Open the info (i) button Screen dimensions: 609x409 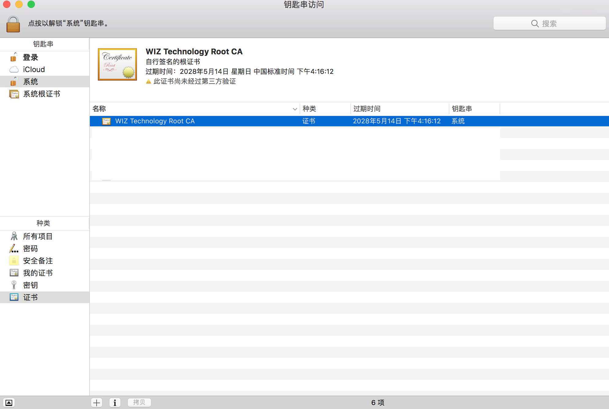click(x=115, y=403)
